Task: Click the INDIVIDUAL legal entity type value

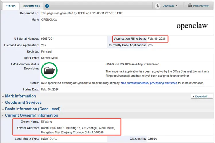Action: [49, 139]
